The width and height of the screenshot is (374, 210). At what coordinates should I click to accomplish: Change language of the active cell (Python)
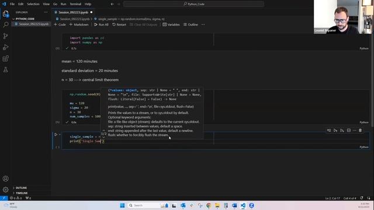(363, 147)
